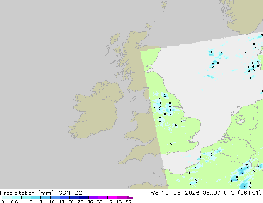Click the legend arrow tip beyond 50

tap(131, 198)
